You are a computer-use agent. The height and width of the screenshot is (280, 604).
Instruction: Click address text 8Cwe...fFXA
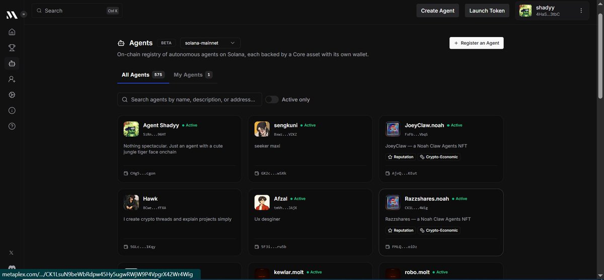pyautogui.click(x=155, y=208)
